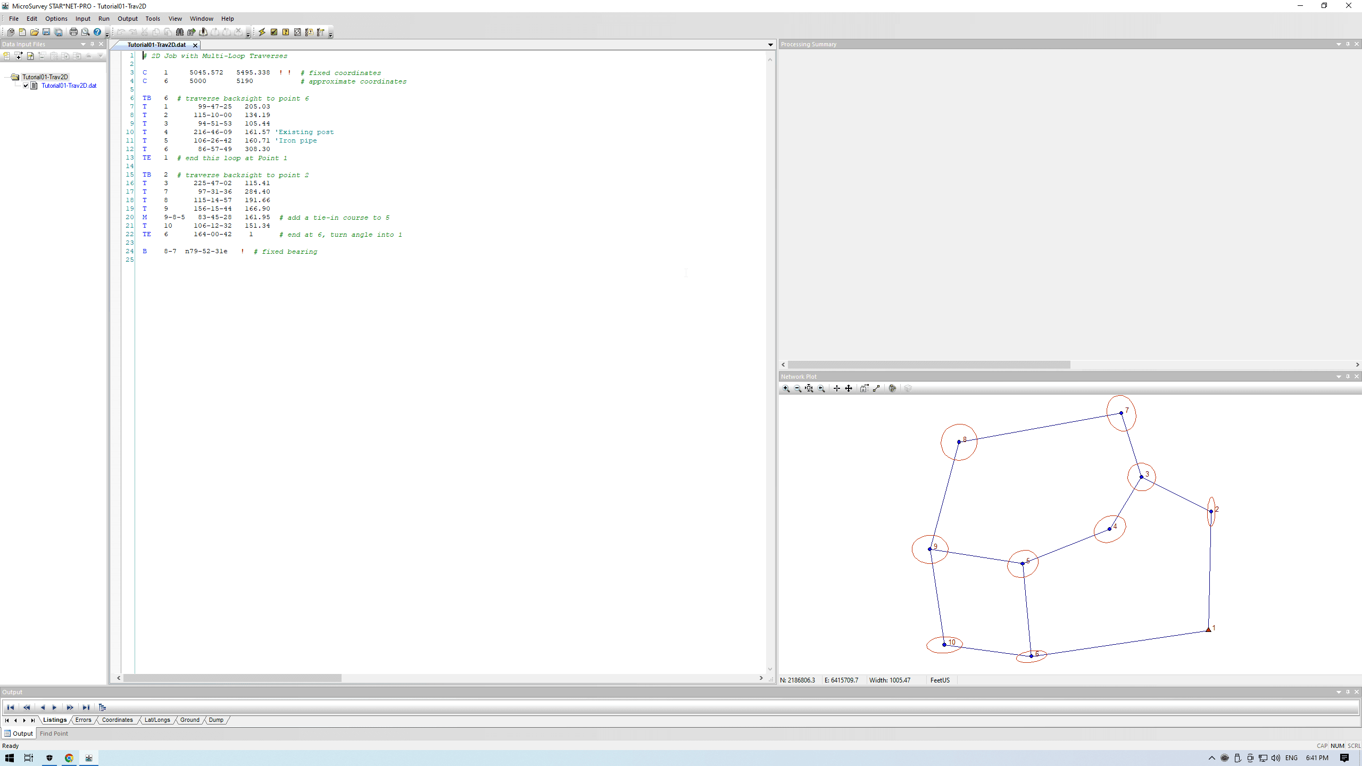Click the save file icon in toolbar
1362x766 pixels.
46,32
